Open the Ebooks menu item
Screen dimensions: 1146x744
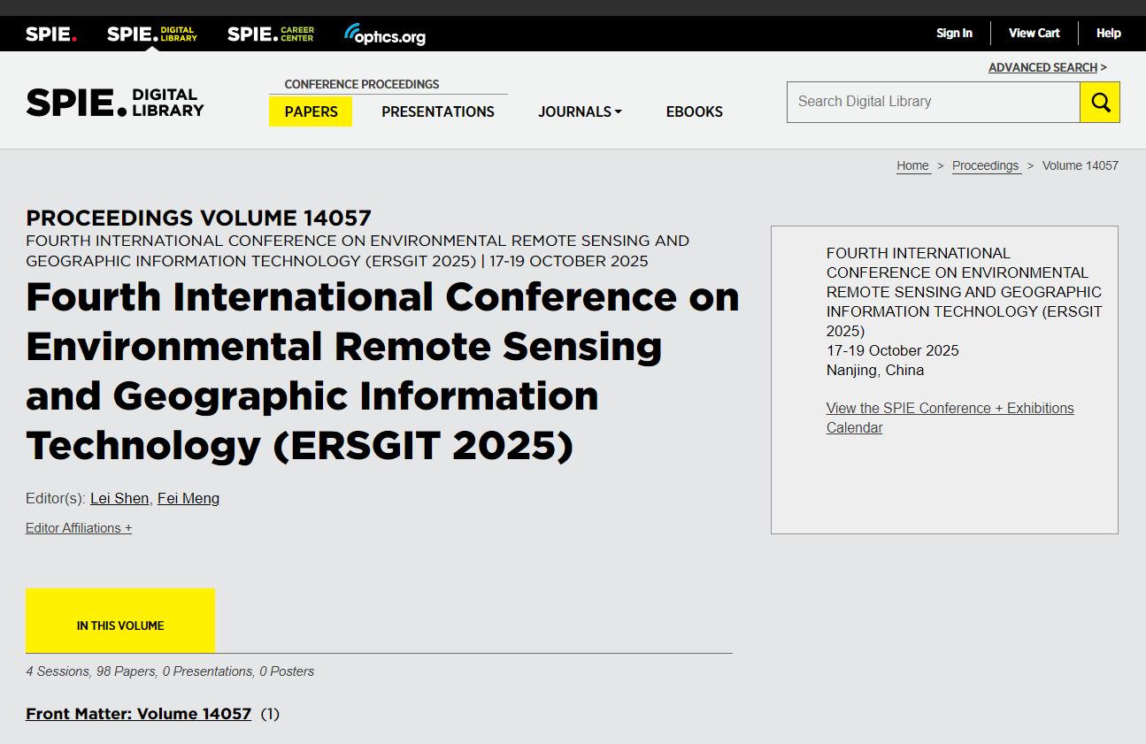click(x=695, y=111)
